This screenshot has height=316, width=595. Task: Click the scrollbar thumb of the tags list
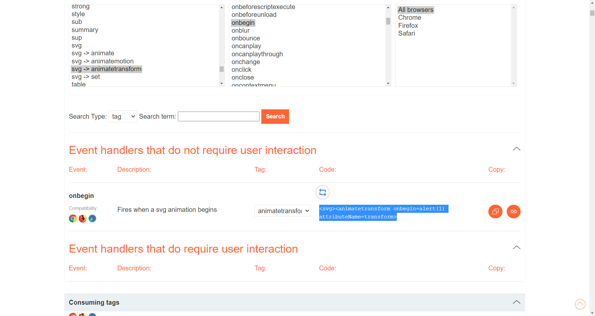[x=222, y=69]
